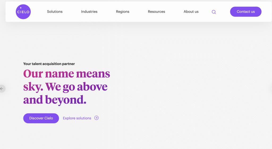Open the About us menu item
This screenshot has width=272, height=149.
tap(191, 12)
